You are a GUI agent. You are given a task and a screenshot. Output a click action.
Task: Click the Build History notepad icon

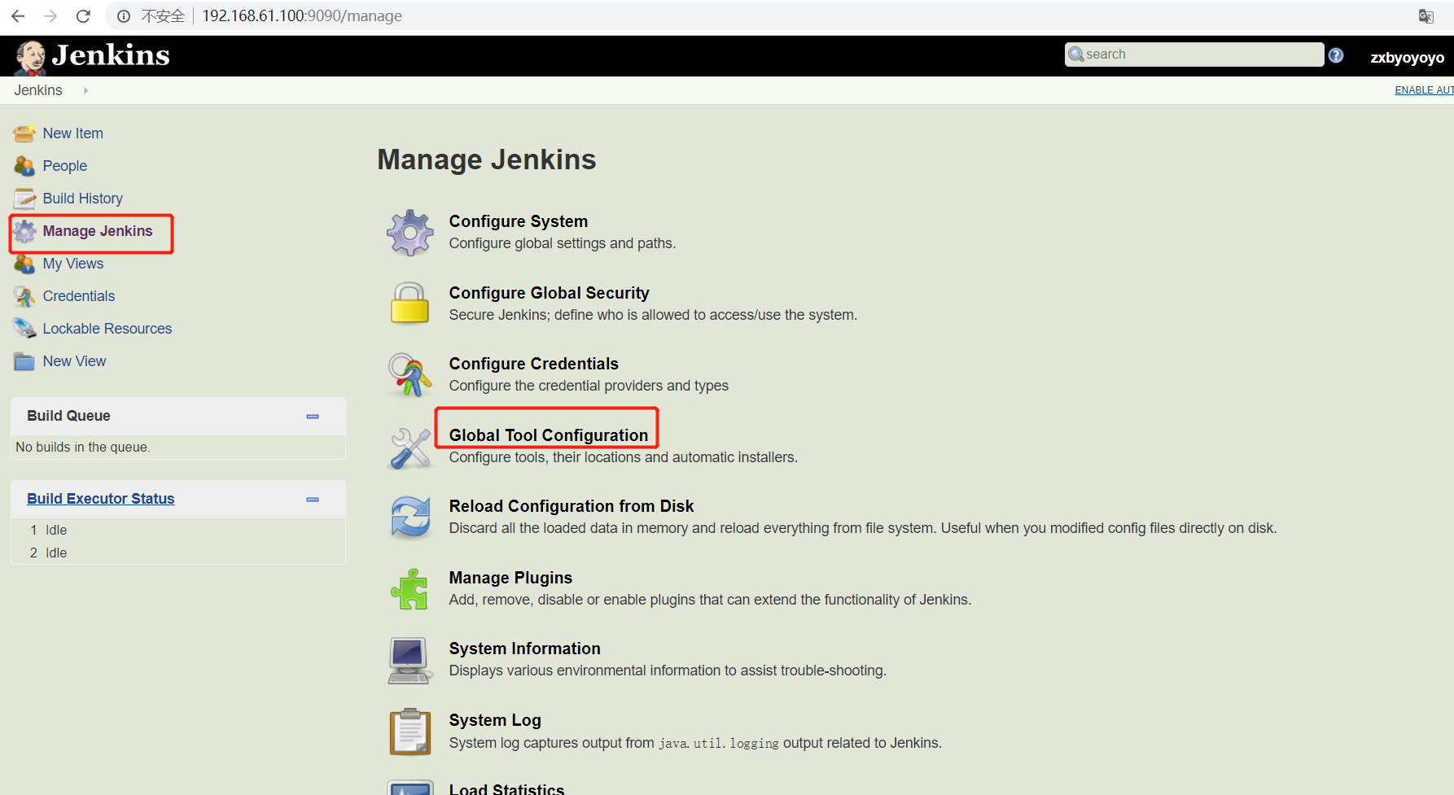coord(24,199)
